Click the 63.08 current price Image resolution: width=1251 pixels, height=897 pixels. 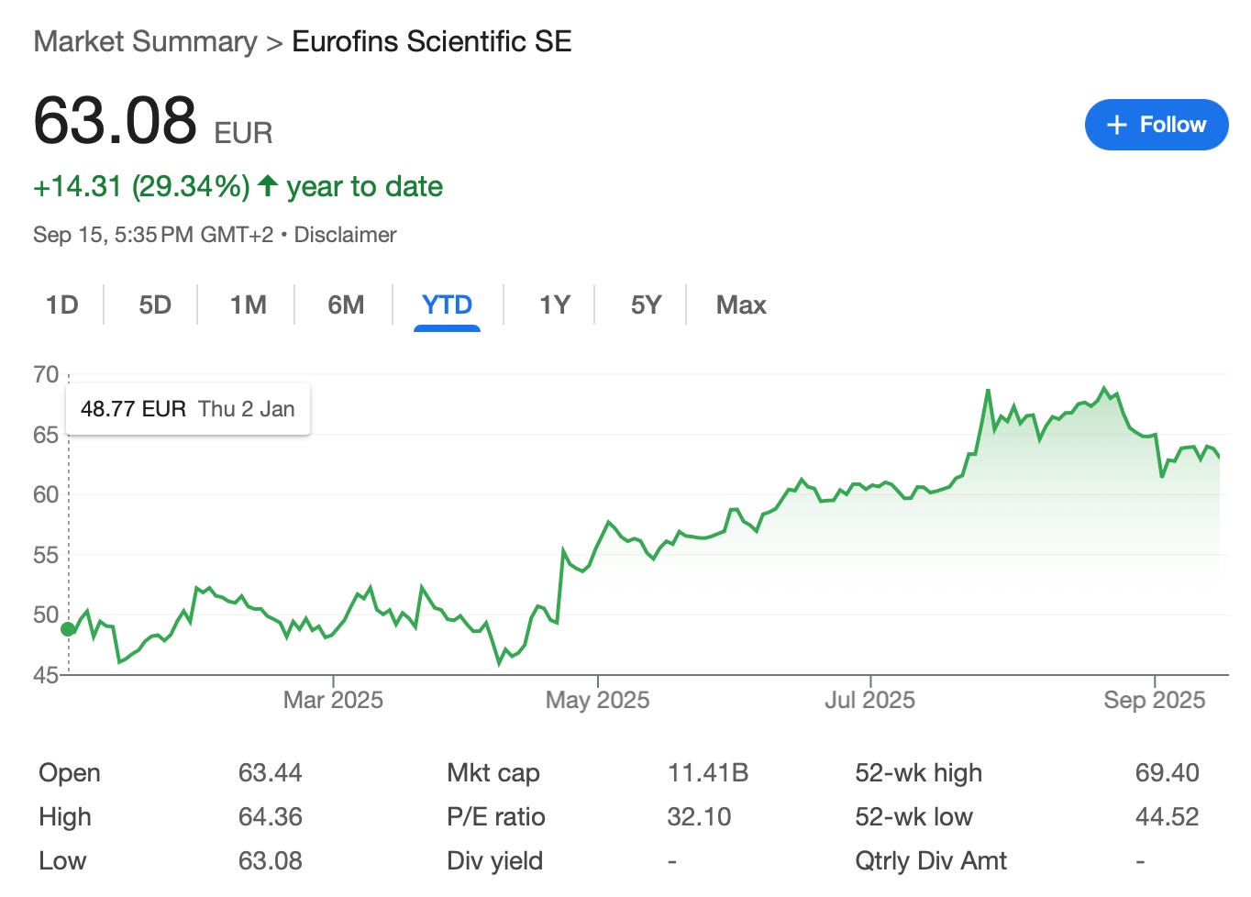point(115,120)
